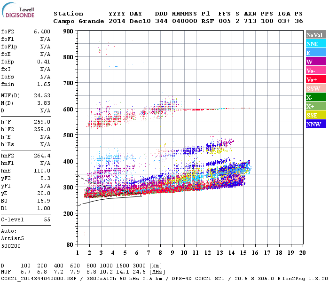
Task: Click the 10 frequency axis label
Action: (184, 253)
